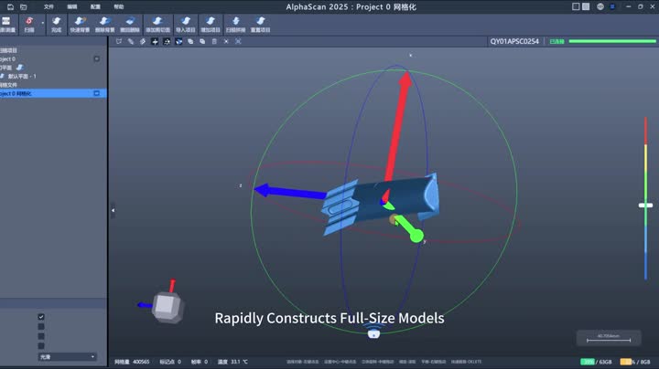659x369 pixels.
Task: Click the 增加项目 toolbar button
Action: 211,25
